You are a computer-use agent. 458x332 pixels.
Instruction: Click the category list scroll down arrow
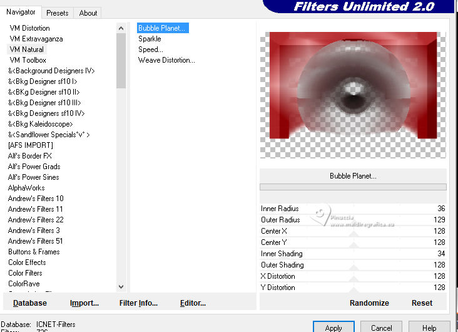[121, 287]
